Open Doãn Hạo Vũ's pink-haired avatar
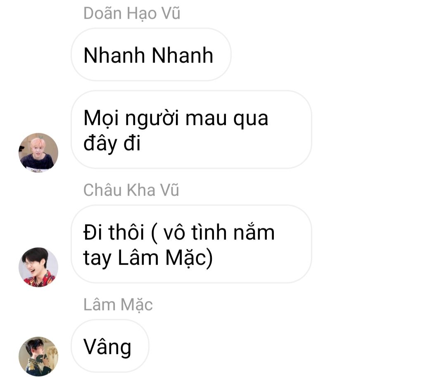 click(38, 153)
